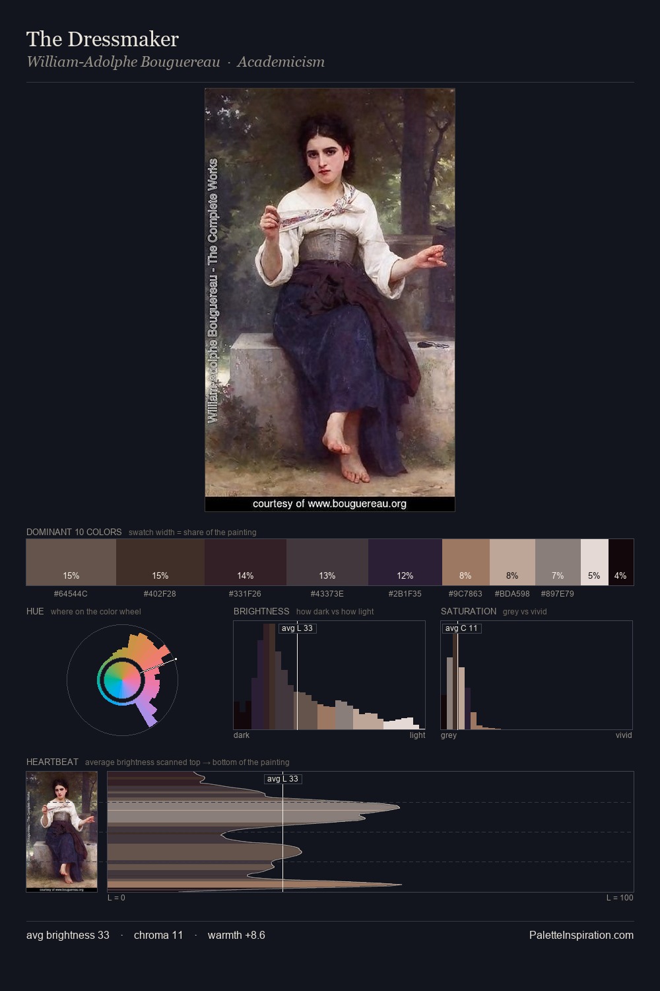Click artist name 'William-Adolphe Bouguereau'
660x991 pixels.
[x=123, y=62]
